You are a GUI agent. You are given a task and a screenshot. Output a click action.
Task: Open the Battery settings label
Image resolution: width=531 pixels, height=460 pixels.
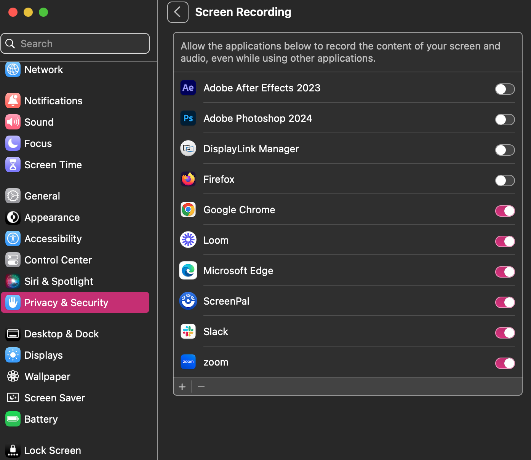click(x=41, y=419)
